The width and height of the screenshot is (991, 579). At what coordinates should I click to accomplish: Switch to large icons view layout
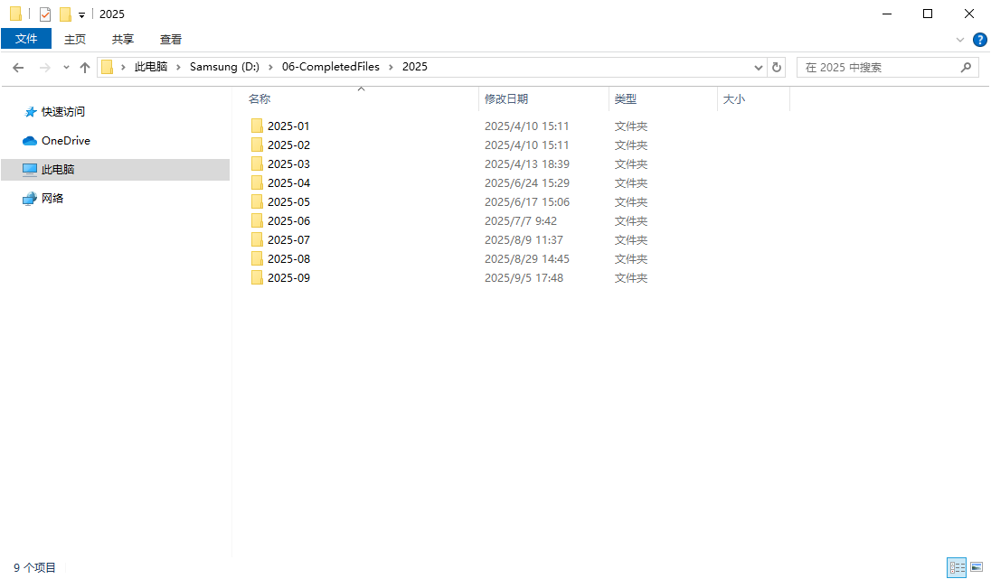977,567
